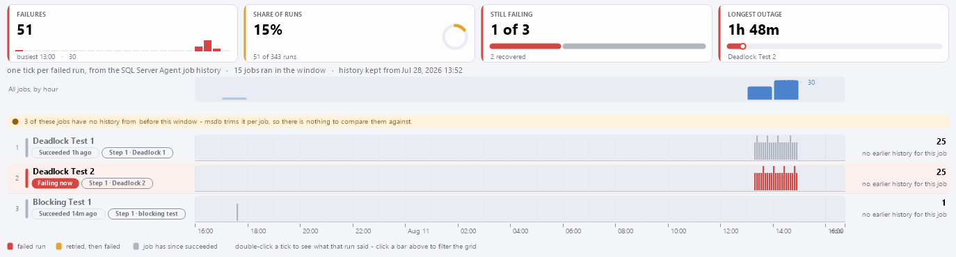This screenshot has width=956, height=257.
Task: Click the single grey tick for Blocking Test 1
Action: click(x=237, y=213)
